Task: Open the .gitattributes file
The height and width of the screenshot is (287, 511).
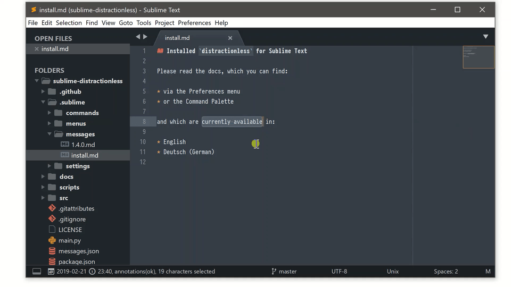Action: (x=76, y=208)
